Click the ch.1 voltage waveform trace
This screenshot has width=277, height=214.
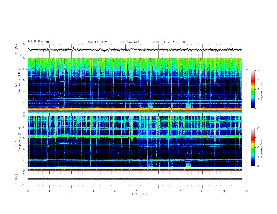click(x=135, y=50)
